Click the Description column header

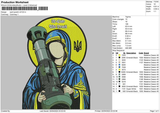(x=131, y=53)
